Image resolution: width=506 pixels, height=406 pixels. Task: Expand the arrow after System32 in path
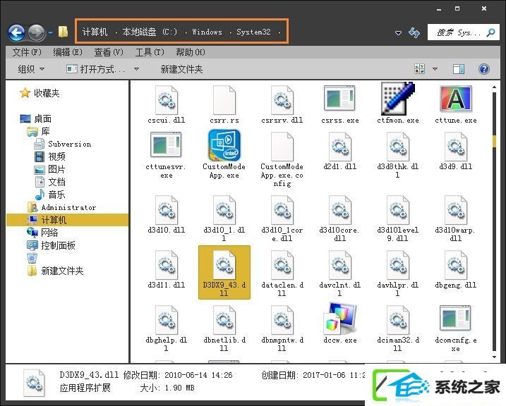pyautogui.click(x=279, y=32)
